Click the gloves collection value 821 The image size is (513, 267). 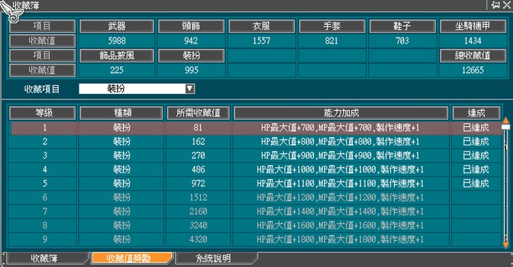(x=332, y=41)
